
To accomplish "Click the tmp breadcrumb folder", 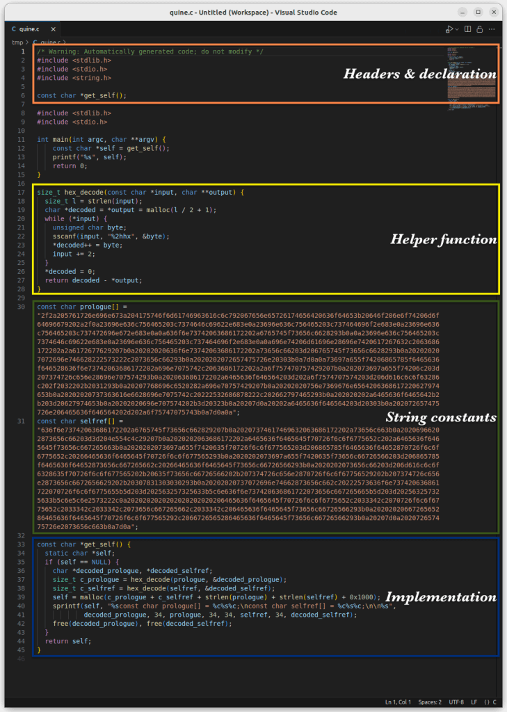I will click(x=17, y=42).
